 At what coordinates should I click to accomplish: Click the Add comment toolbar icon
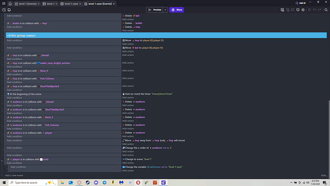click(x=298, y=10)
